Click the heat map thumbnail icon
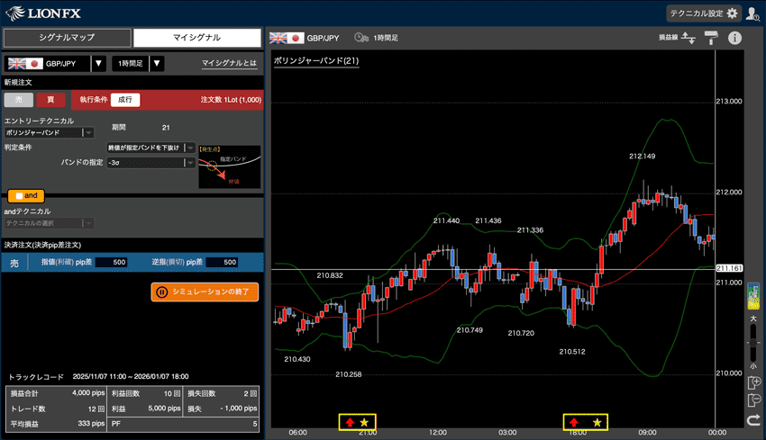766x440 pixels. click(x=753, y=296)
